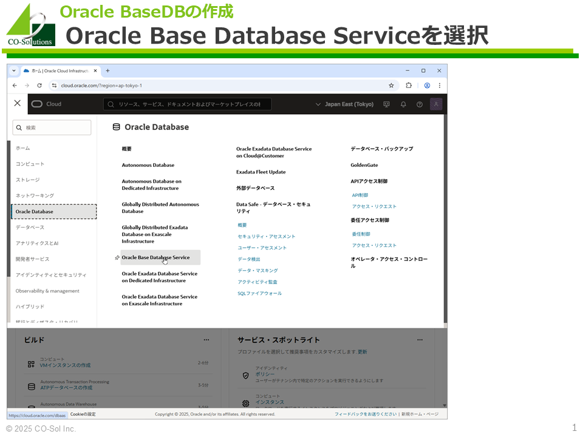The height and width of the screenshot is (437, 583).
Task: Open ユーザー・アセスメント under Data Safe
Action: pos(262,248)
